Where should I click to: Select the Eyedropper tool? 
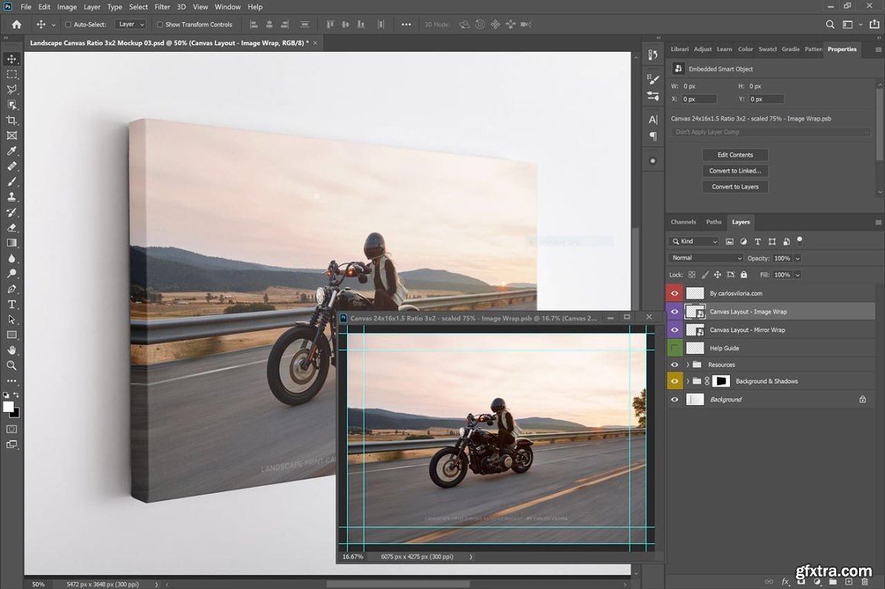click(x=11, y=151)
